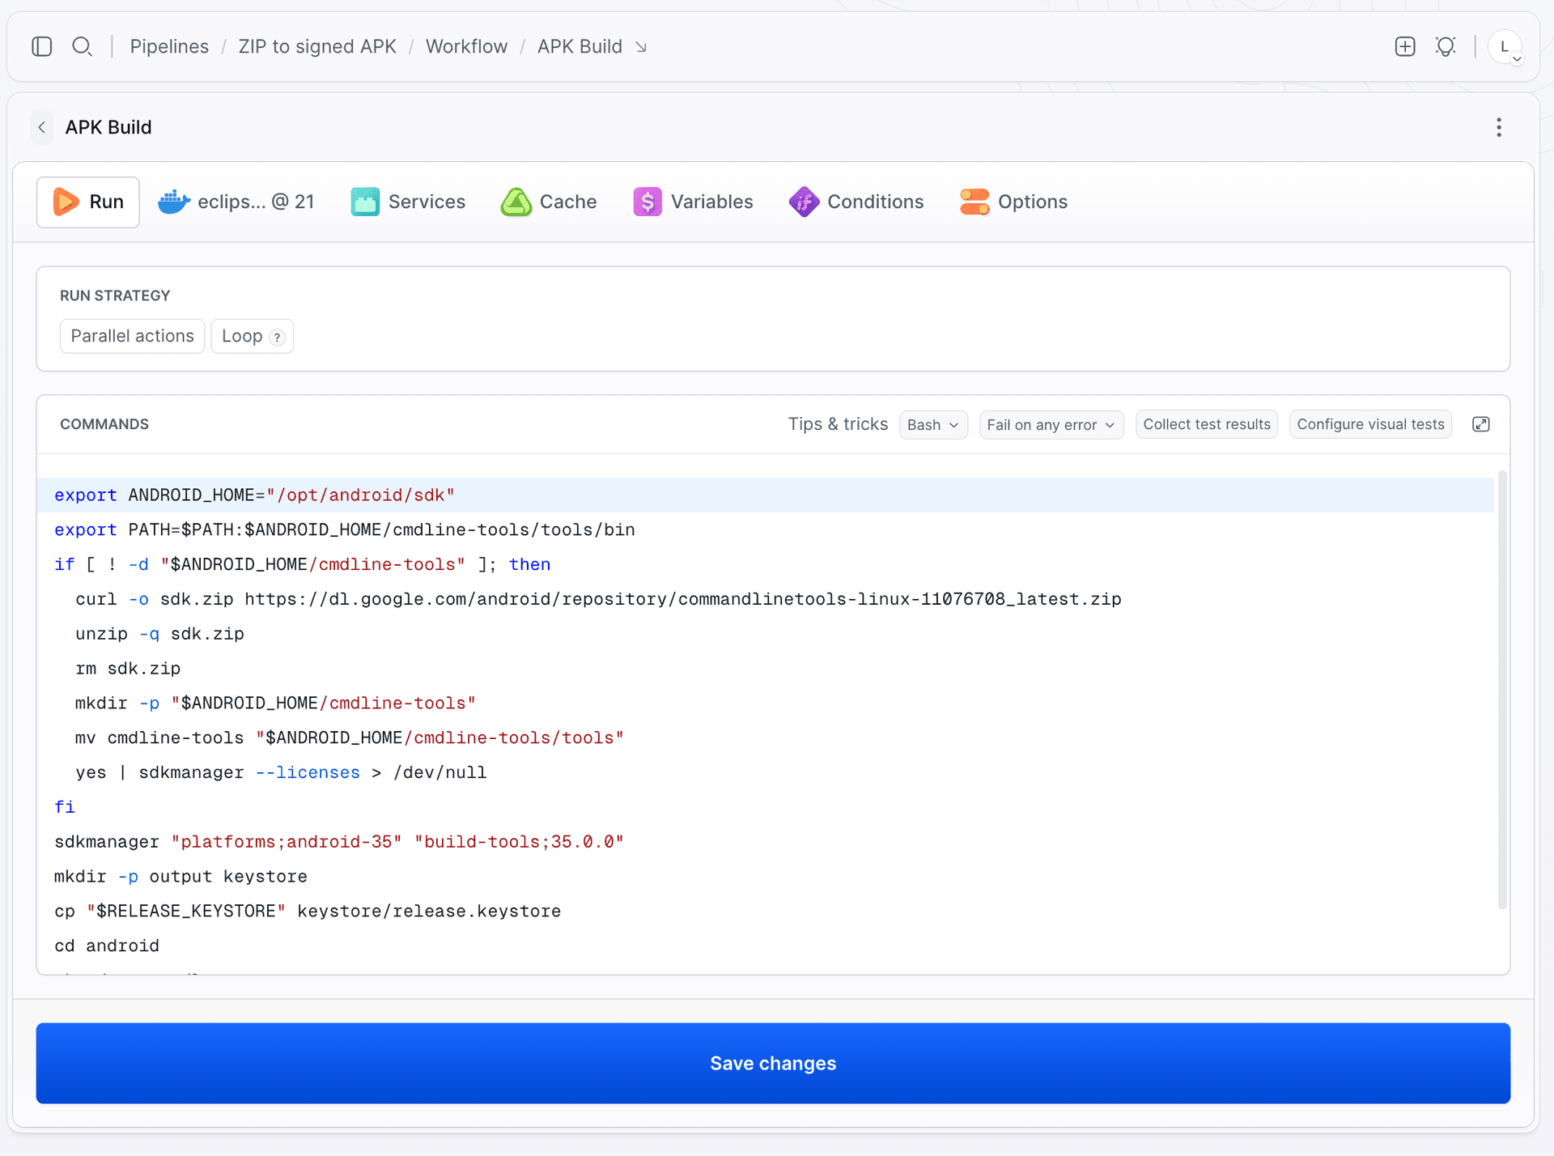The width and height of the screenshot is (1554, 1156).
Task: Switch to the Run tab
Action: 88,202
